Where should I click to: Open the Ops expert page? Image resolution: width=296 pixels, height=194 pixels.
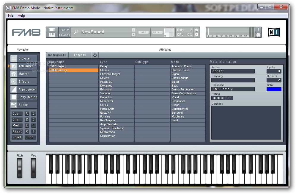pos(17,114)
